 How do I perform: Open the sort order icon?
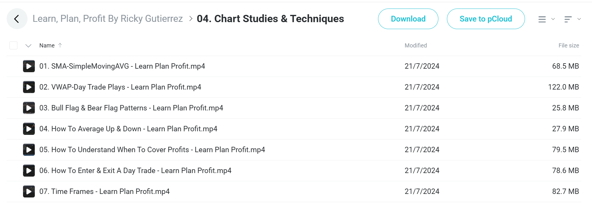tap(568, 19)
